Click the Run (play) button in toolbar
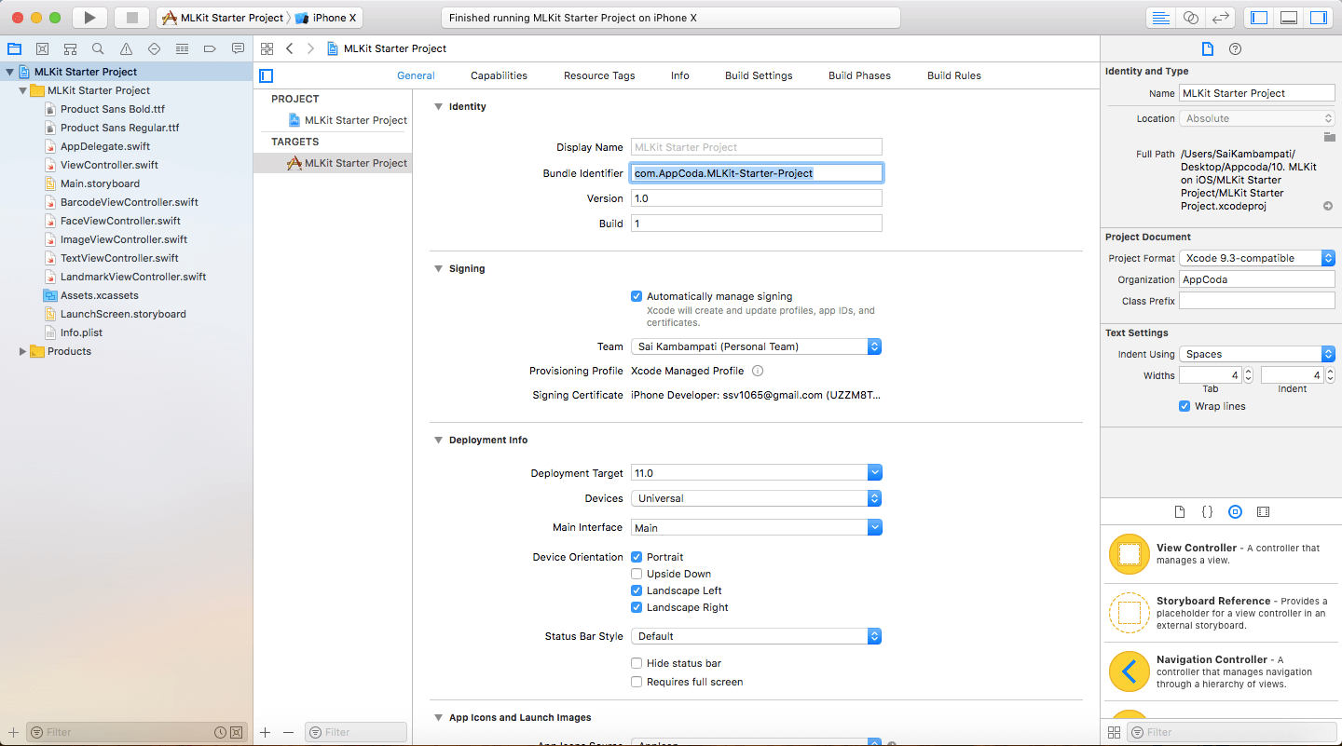 coord(89,18)
